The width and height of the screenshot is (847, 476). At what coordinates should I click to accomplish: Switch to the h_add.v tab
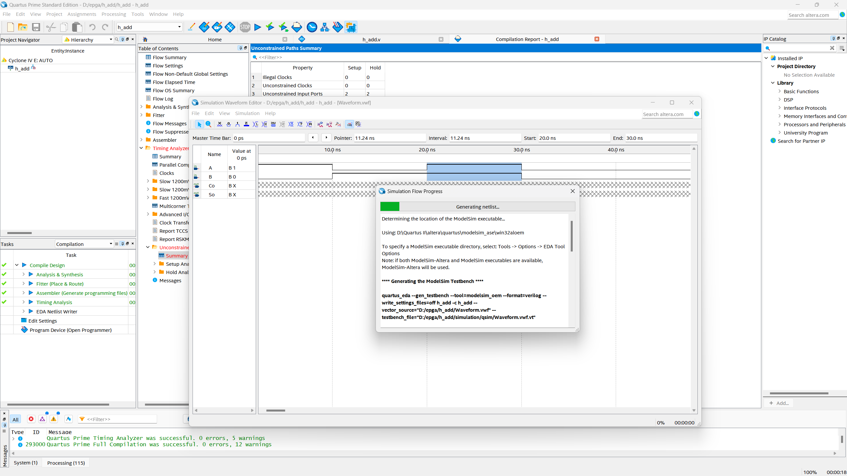371,39
